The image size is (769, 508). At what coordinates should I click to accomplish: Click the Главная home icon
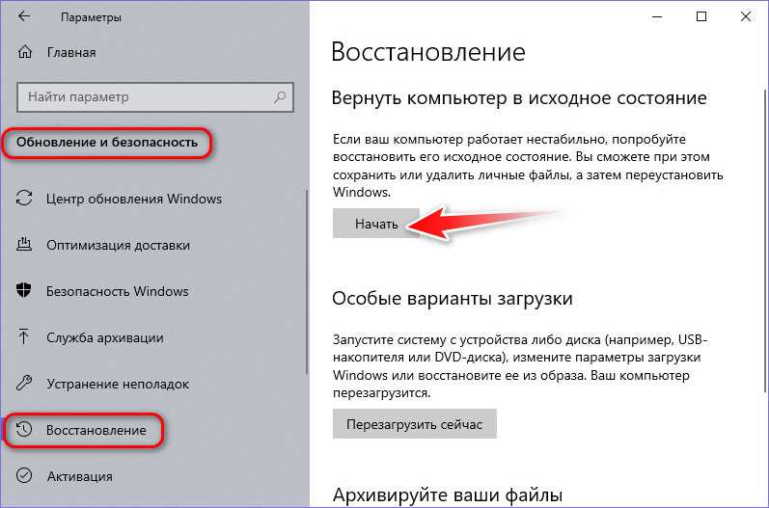24,52
